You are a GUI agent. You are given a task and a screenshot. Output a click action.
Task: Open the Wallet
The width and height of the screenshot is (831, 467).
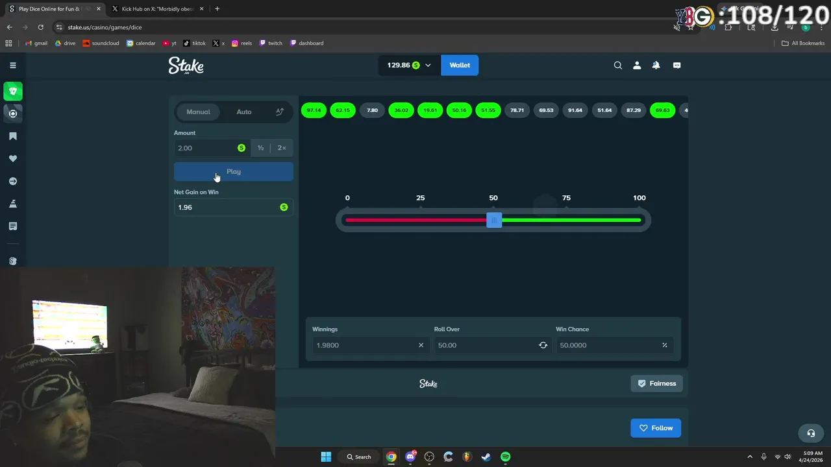pos(460,65)
